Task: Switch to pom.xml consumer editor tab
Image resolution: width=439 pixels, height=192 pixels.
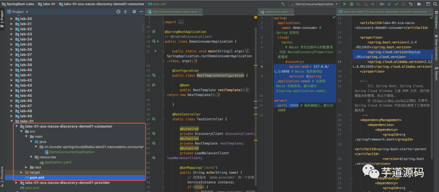Action: 385,12
